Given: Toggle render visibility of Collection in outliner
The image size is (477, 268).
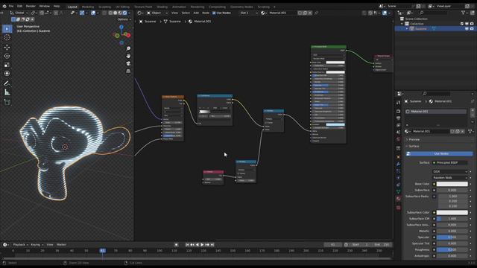Looking at the screenshot, I should [472, 24].
